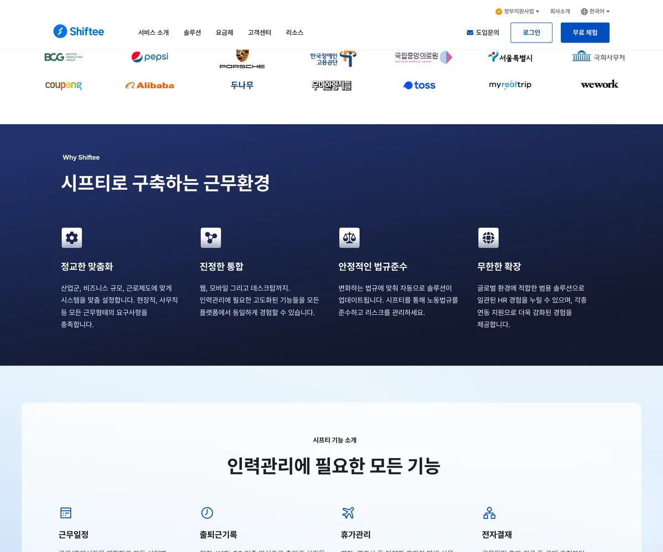Click the globe icon above 무한한 확장
This screenshot has width=663, height=552.
click(488, 238)
